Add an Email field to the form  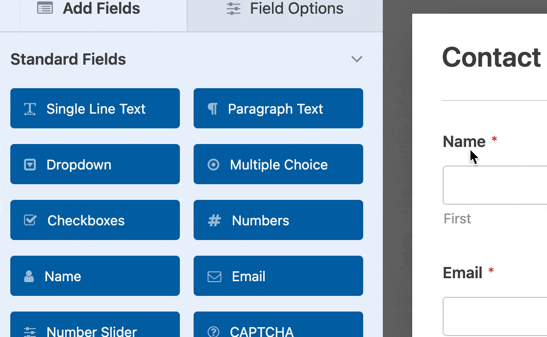(278, 276)
